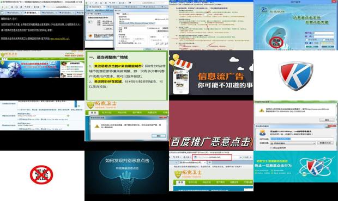Click the 拓宽卫士 shield logo above the green menu

[x=90, y=105]
